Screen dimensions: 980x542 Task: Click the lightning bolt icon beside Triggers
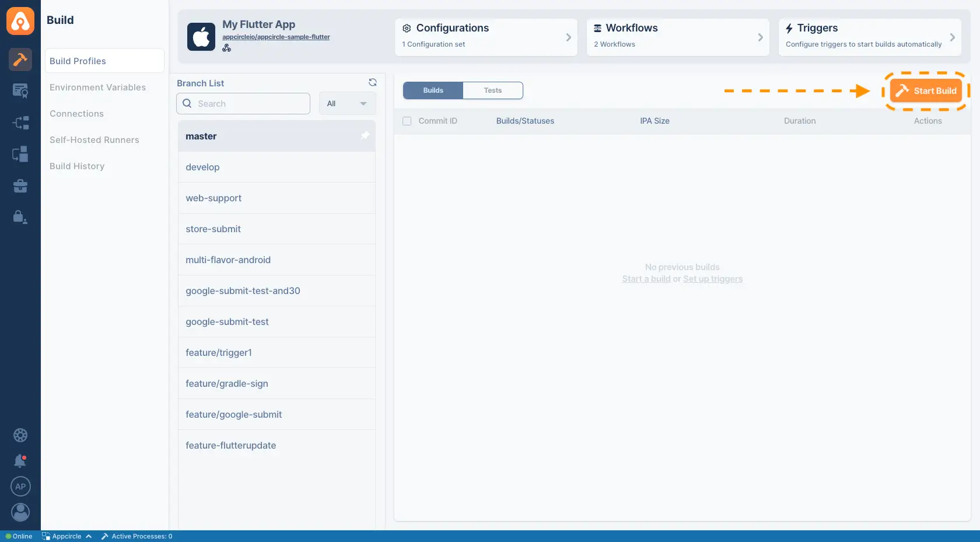click(x=789, y=28)
